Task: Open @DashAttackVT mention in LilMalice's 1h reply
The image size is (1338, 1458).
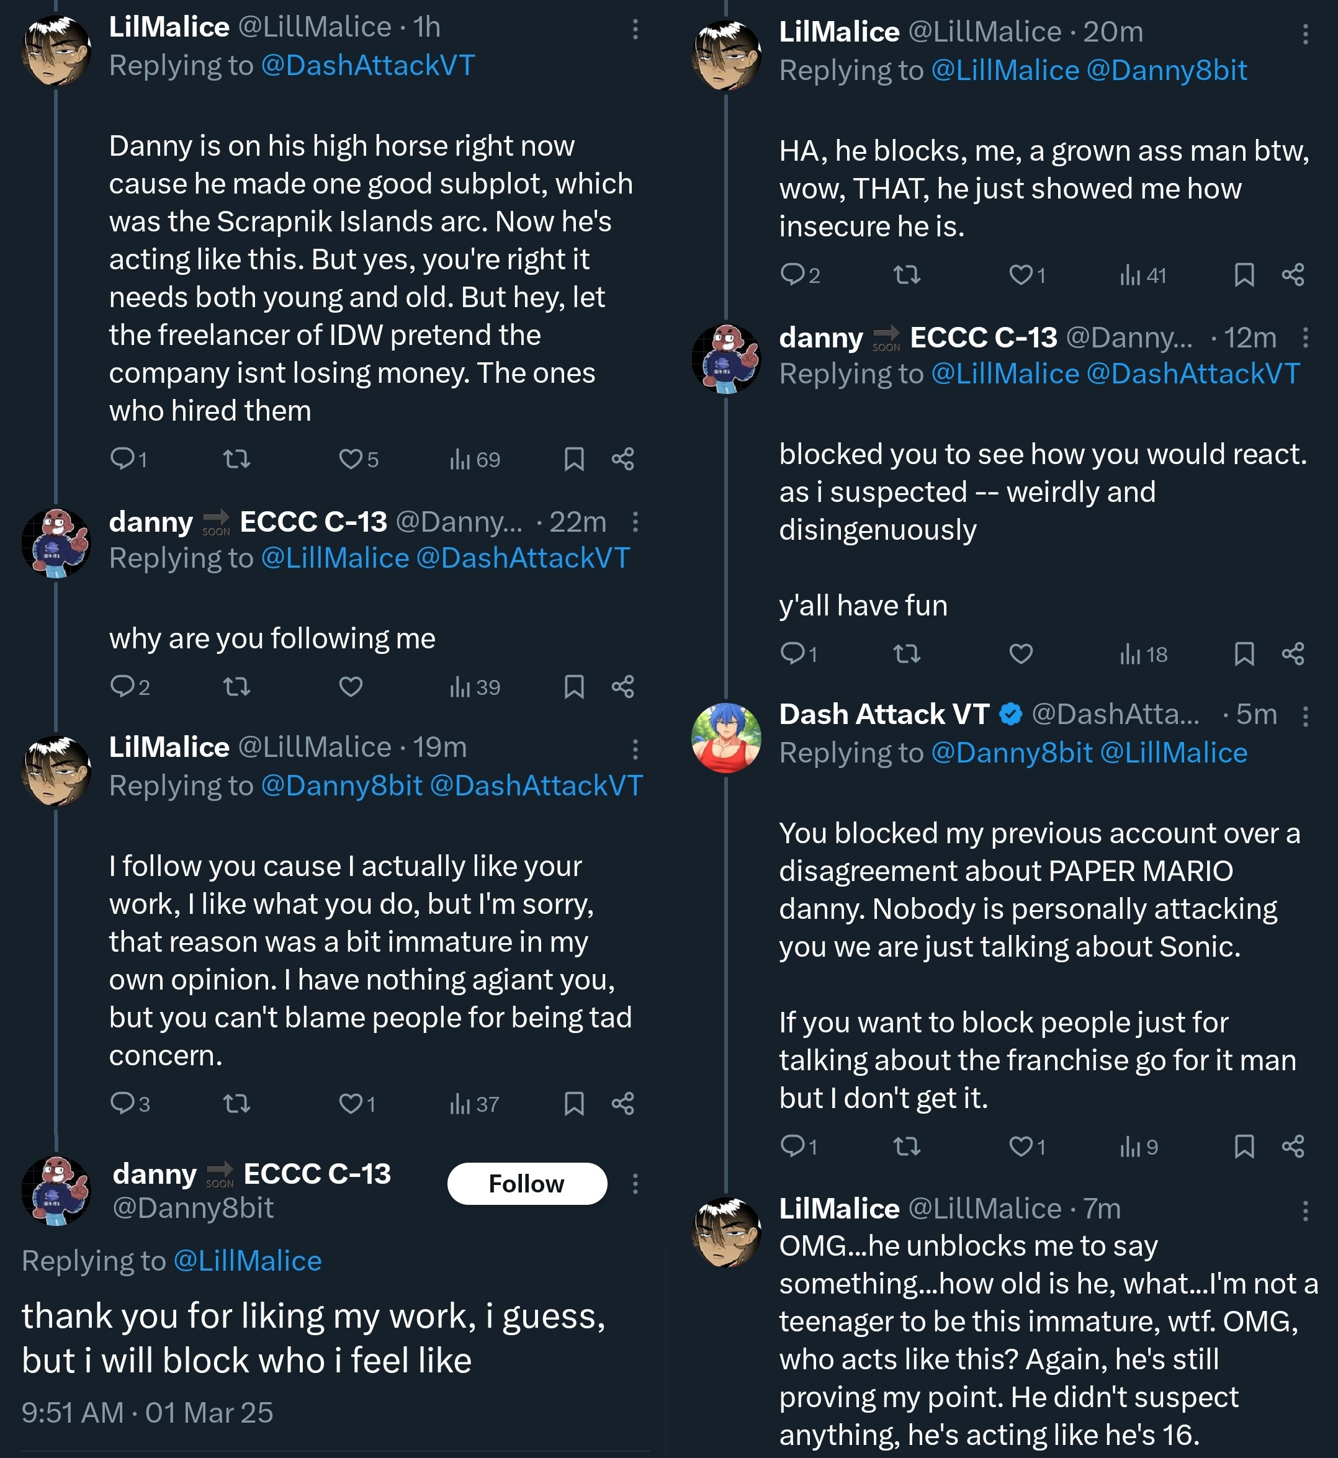Action: point(367,66)
